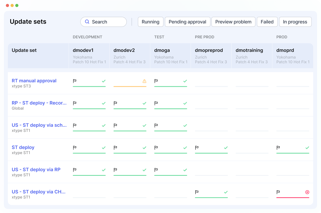Click the Update set column header
The image size is (321, 213).
coord(38,56)
